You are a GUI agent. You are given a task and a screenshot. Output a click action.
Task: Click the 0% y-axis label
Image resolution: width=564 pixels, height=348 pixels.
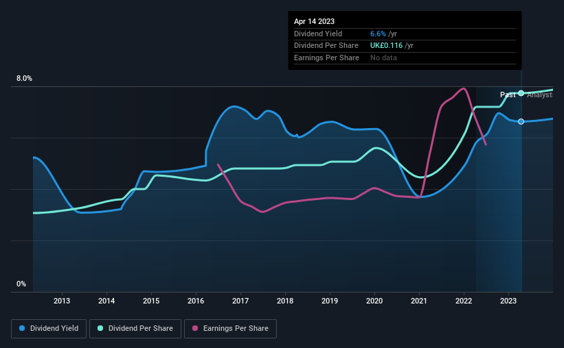(21, 284)
